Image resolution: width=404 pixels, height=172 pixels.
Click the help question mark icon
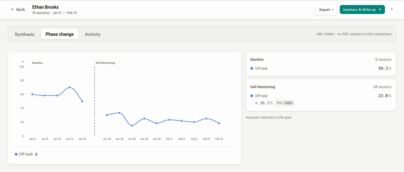pos(392,10)
